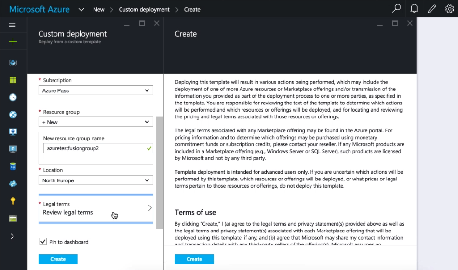The width and height of the screenshot is (458, 270).
Task: Minimize the Custom deployment blade
Action: tap(127, 24)
